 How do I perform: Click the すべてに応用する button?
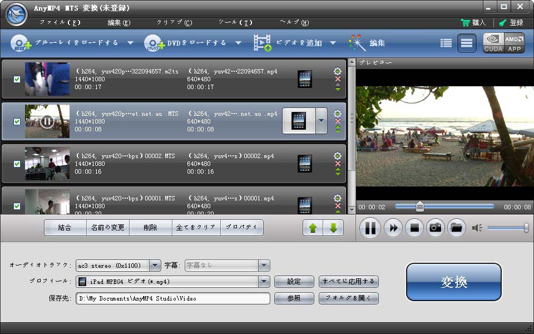348,282
